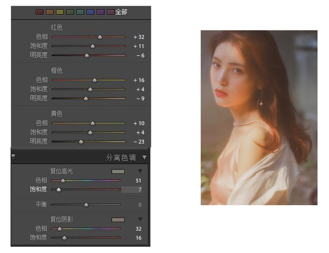Open the highlights color swatch picker
Viewport: 329px width, 253px height.
coord(118,172)
